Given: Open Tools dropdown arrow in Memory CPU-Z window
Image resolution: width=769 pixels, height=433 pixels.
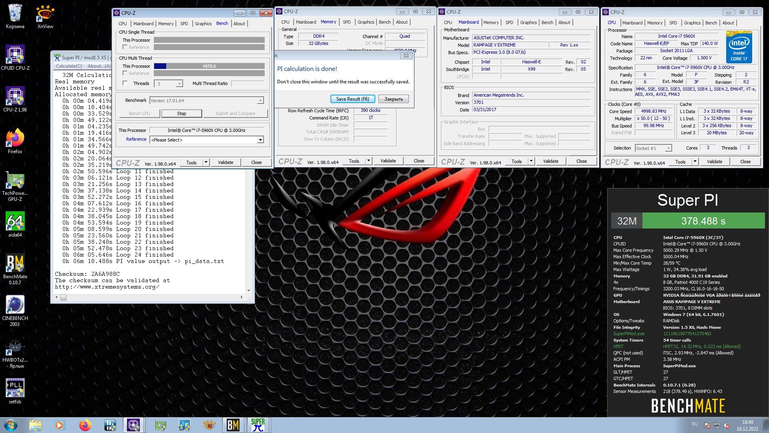Looking at the screenshot, I should pos(368,161).
